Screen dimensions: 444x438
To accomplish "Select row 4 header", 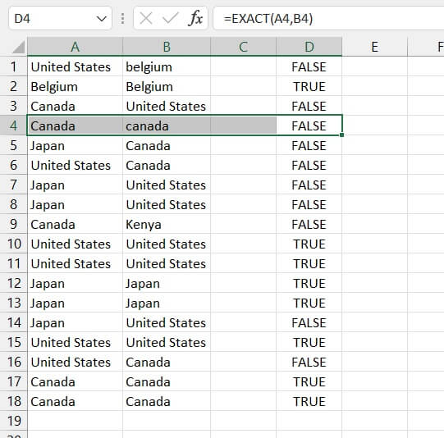I will (x=14, y=125).
